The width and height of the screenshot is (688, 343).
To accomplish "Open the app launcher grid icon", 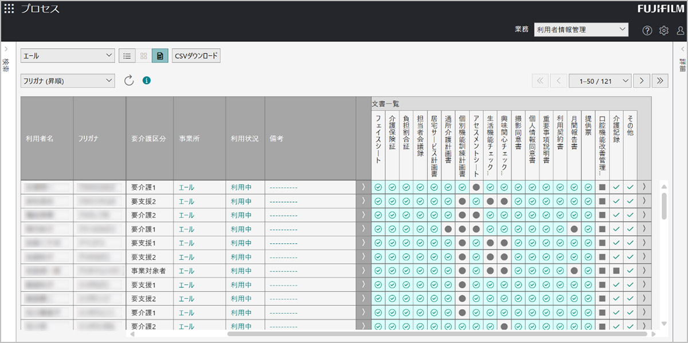I will pyautogui.click(x=9, y=9).
